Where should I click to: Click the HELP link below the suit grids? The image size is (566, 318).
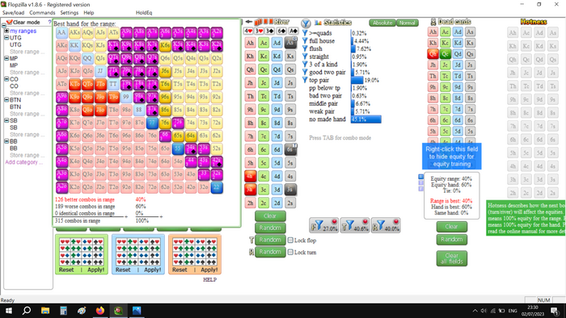pos(209,279)
